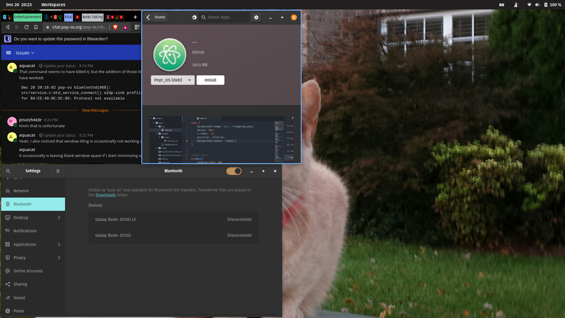Click the Wi-Fi indicator in top bar
The image size is (565, 318).
(x=529, y=5)
